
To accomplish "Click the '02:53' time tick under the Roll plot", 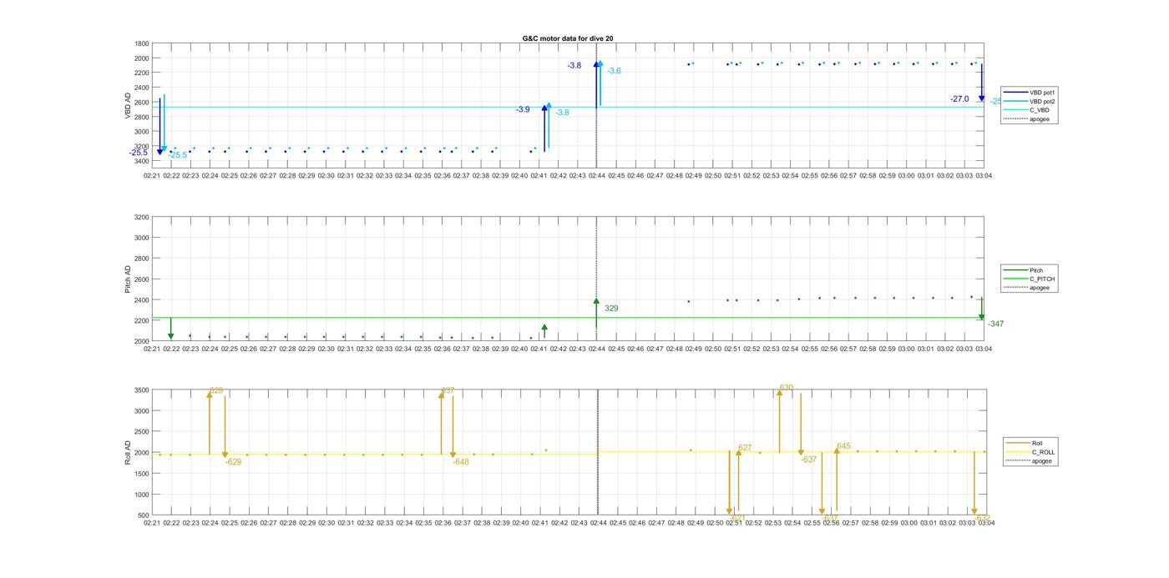I will coord(773,523).
